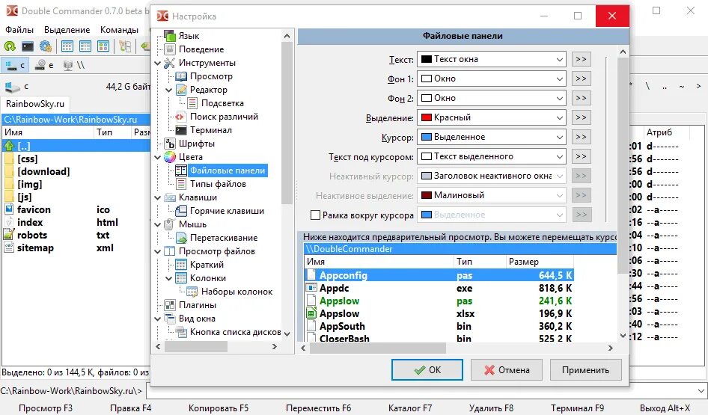The width and height of the screenshot is (708, 415).
Task: Click Копировать F5 function button
Action: coord(218,408)
